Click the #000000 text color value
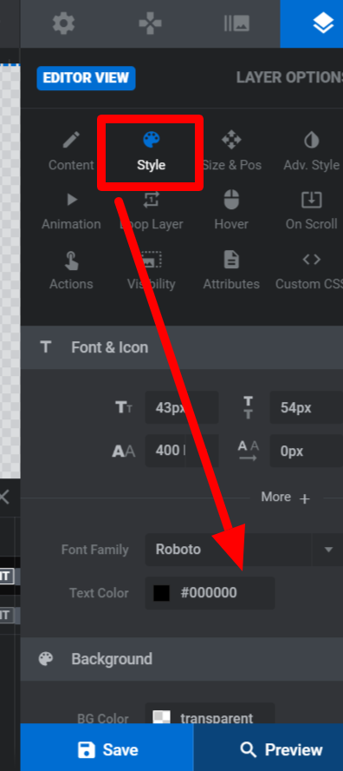 (209, 592)
